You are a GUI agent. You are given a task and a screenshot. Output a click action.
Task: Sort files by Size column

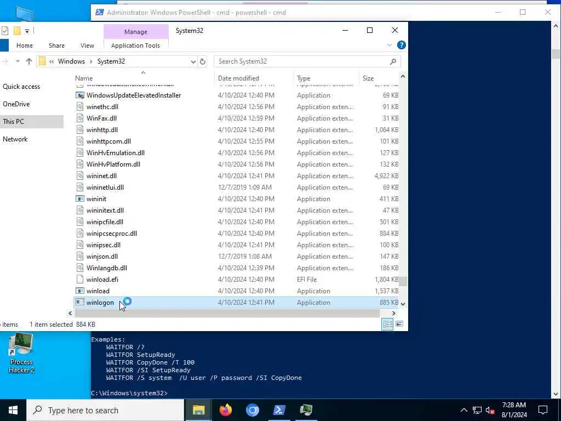pyautogui.click(x=379, y=78)
